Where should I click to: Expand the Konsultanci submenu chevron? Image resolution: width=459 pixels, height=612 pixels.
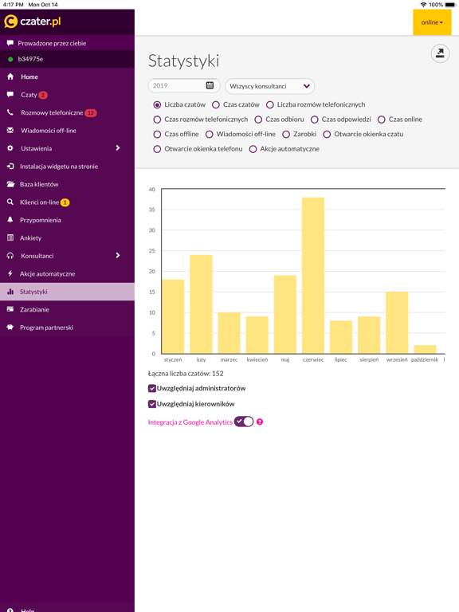pos(118,255)
